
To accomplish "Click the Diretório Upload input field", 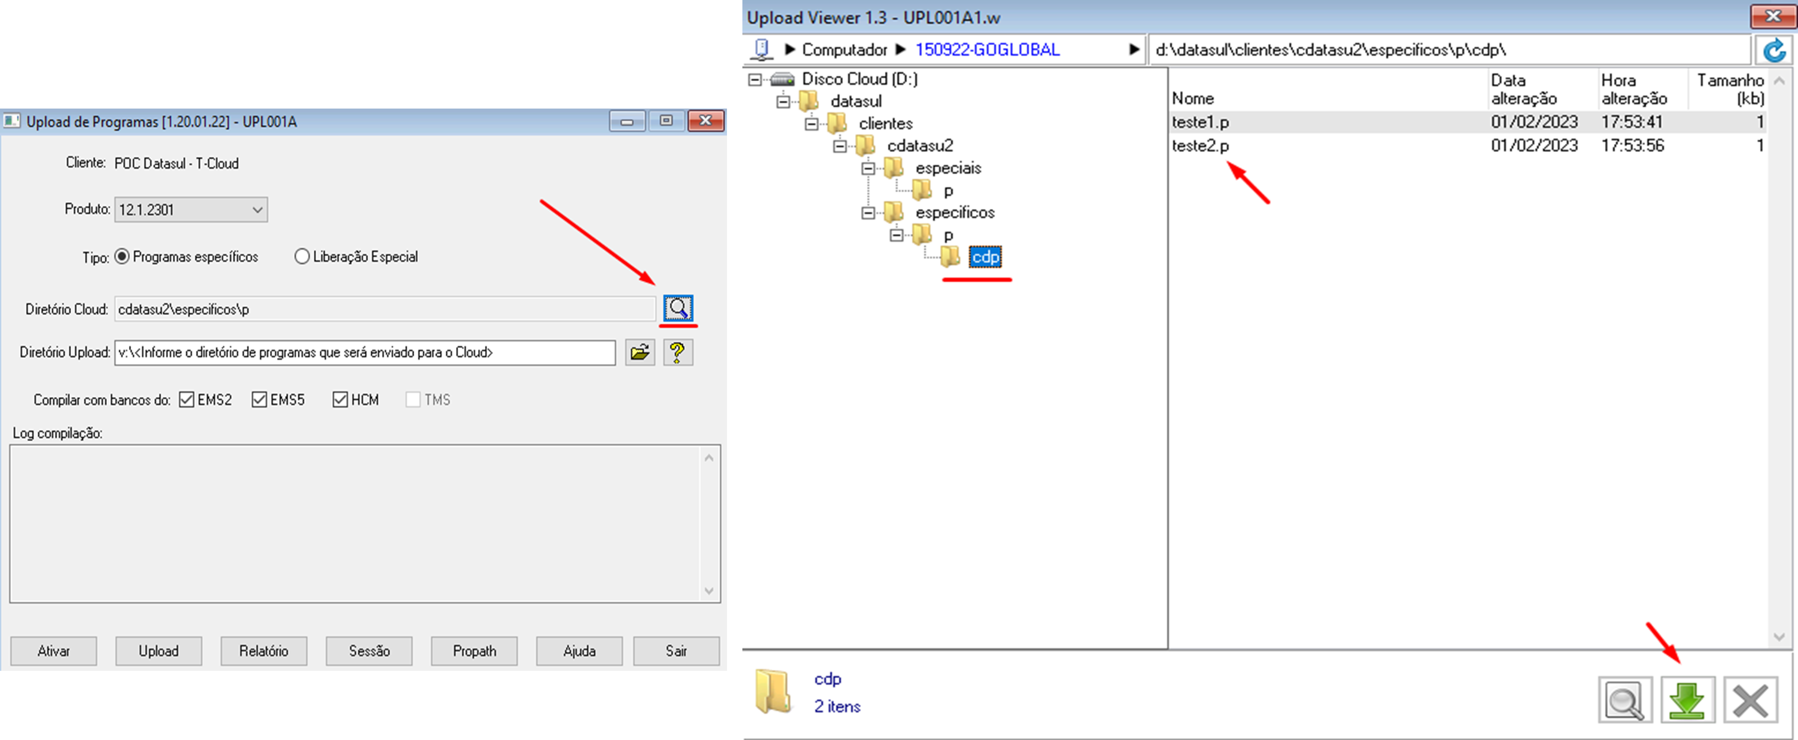I will 365,353.
